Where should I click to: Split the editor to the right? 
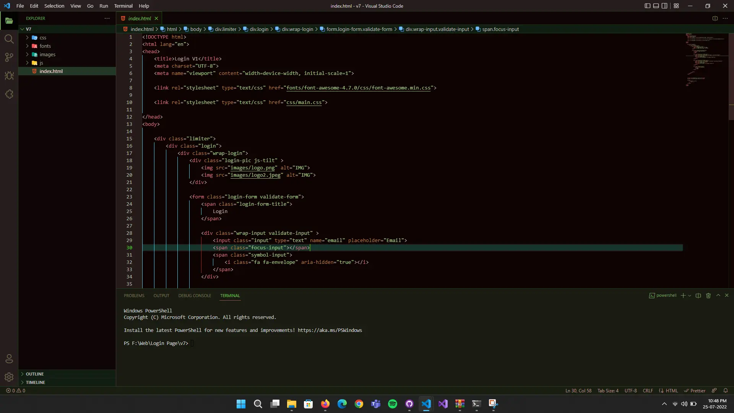(x=715, y=18)
